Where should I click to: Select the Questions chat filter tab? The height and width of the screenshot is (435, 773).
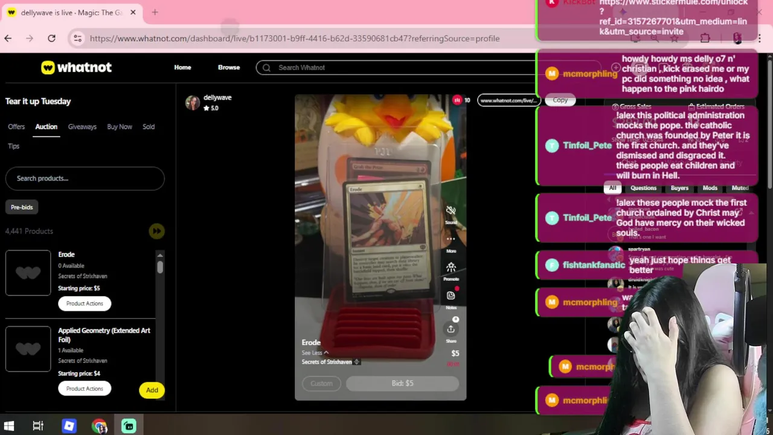(643, 188)
